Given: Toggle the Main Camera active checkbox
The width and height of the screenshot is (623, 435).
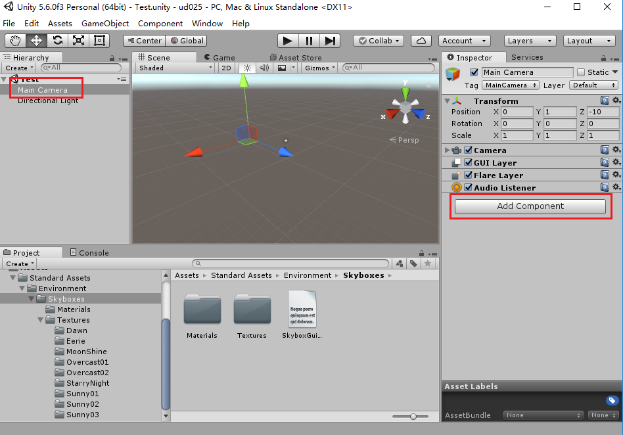Looking at the screenshot, I should click(474, 72).
